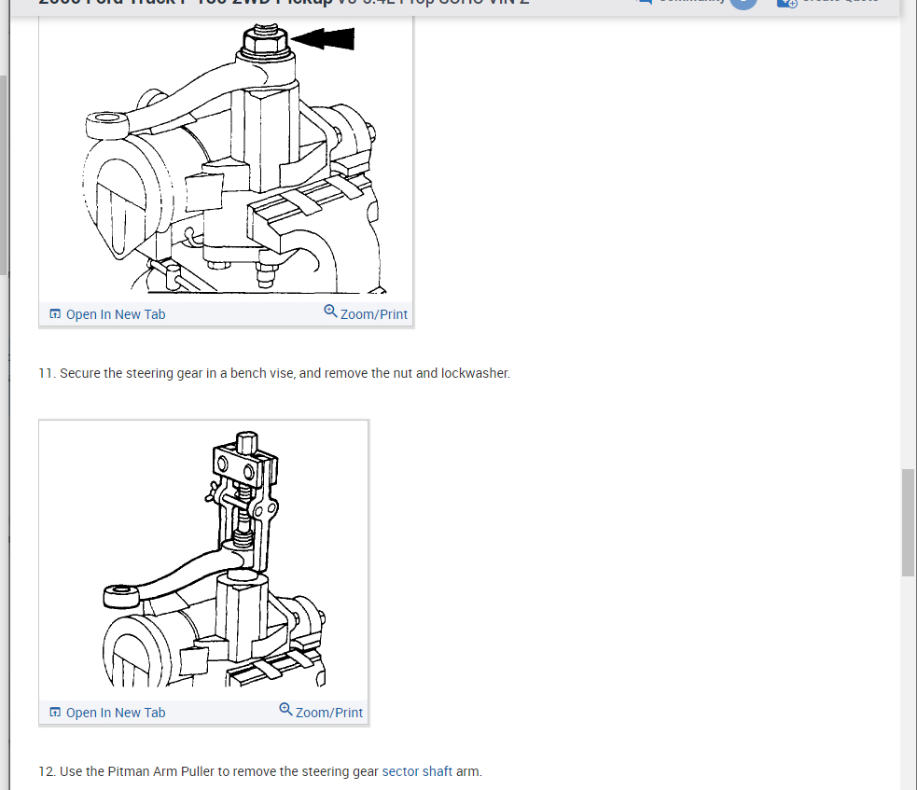Screen dimensions: 917x790
Task: Follow the 'sector shaft' hyperlink in step 12
Action: pos(417,771)
